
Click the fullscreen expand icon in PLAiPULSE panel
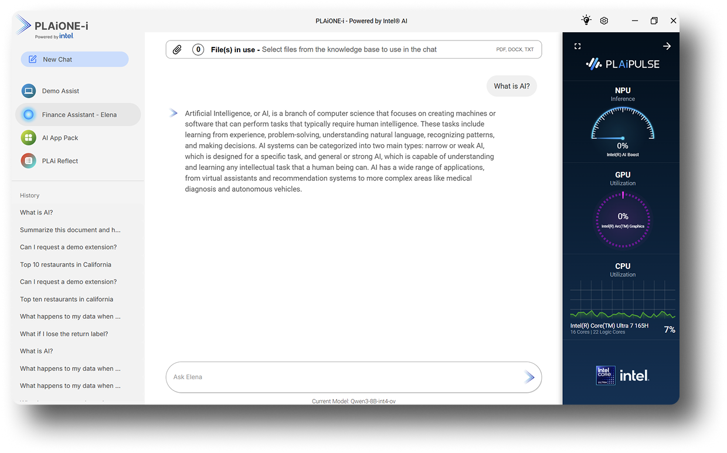(577, 46)
